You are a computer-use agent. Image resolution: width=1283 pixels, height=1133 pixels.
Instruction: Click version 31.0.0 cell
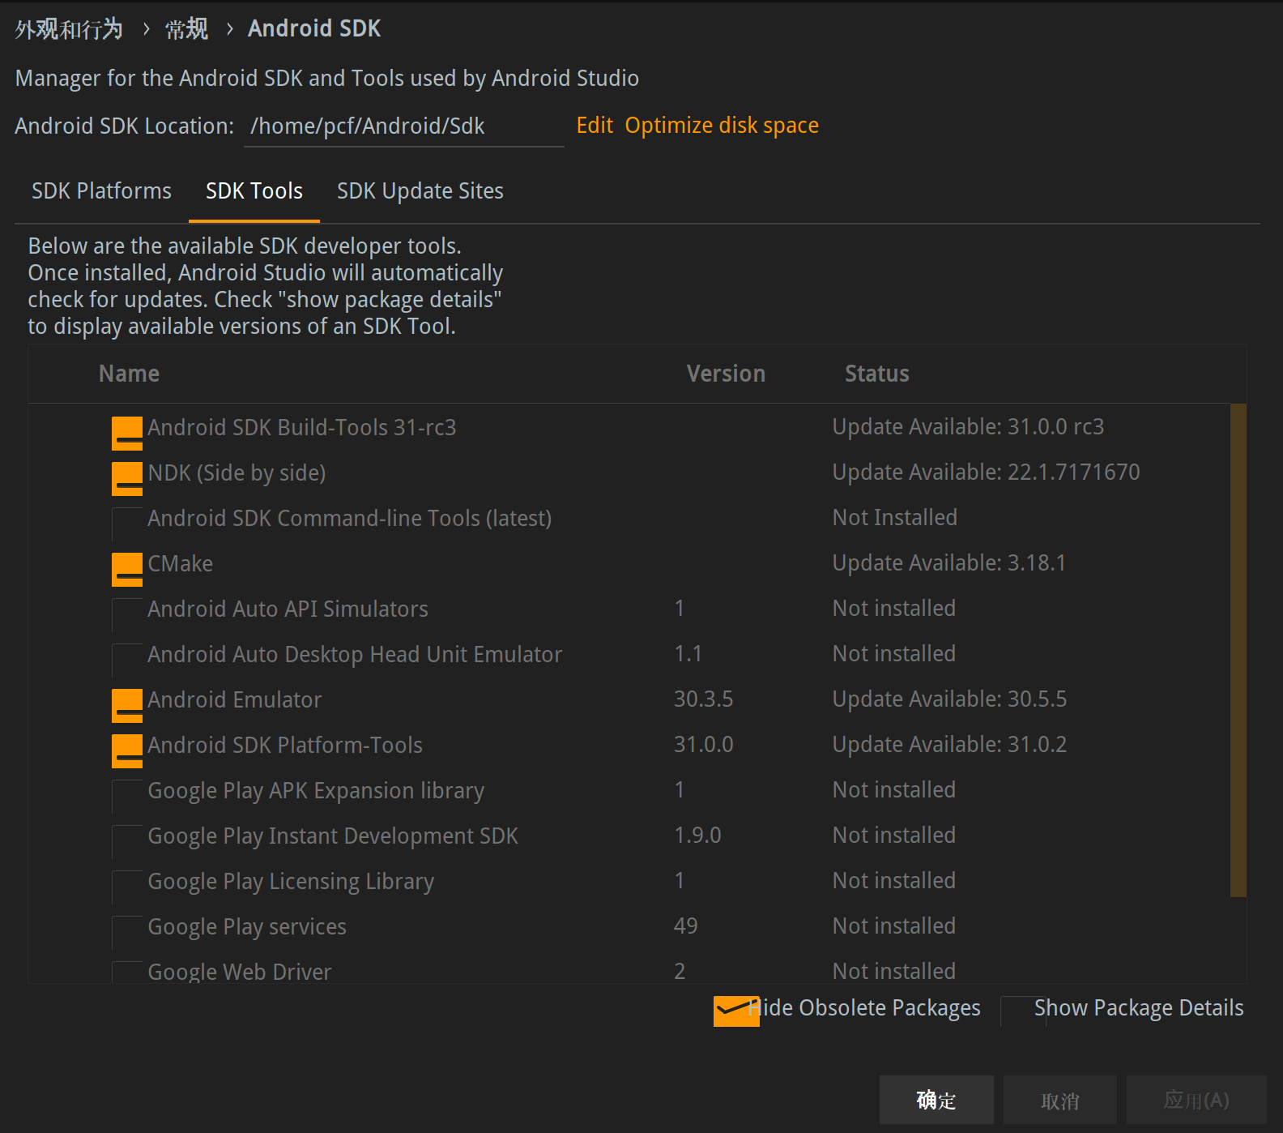point(703,745)
